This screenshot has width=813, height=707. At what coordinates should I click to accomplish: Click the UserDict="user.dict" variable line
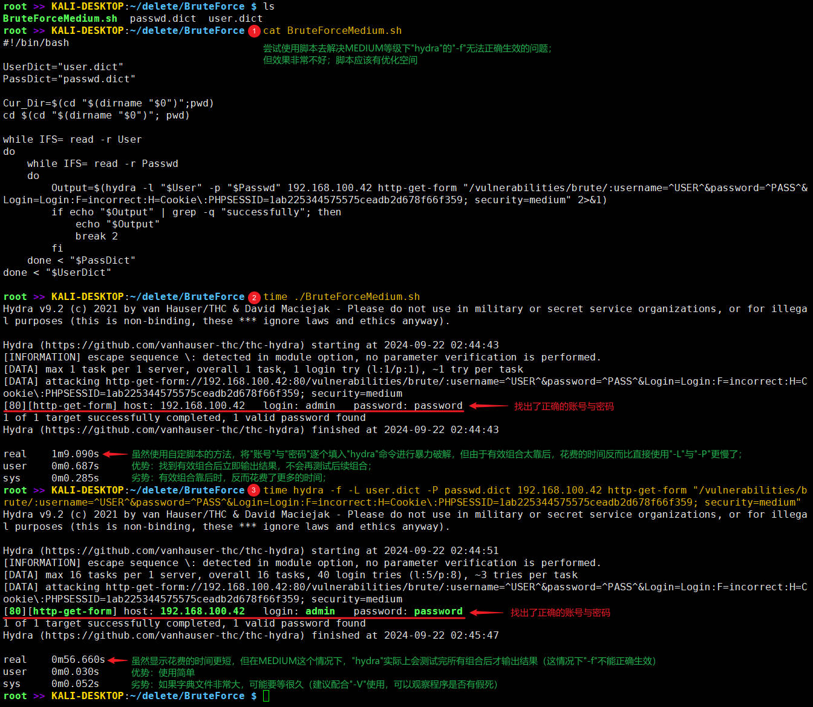(64, 67)
